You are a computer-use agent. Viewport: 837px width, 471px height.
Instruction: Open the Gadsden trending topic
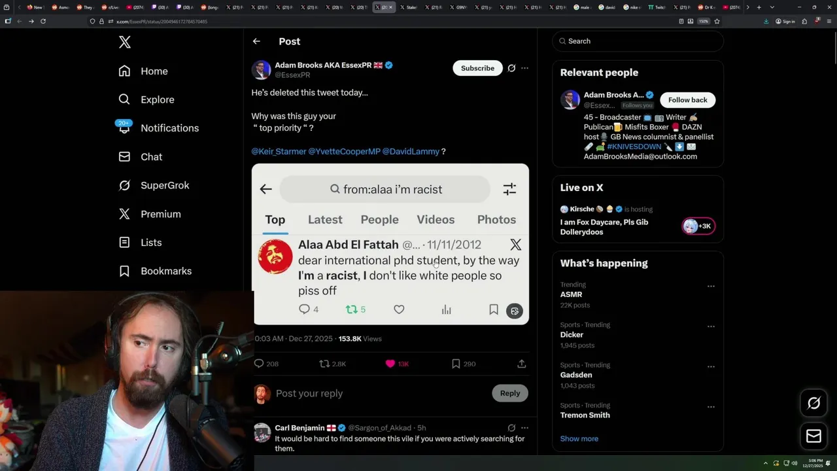576,375
